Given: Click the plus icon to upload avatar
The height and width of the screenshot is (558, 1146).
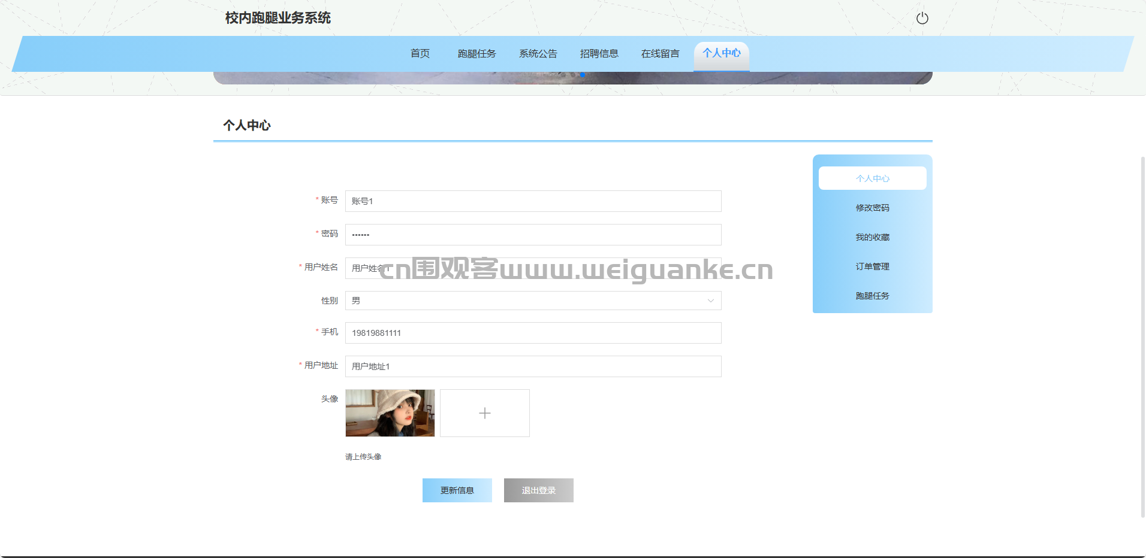Looking at the screenshot, I should (484, 413).
